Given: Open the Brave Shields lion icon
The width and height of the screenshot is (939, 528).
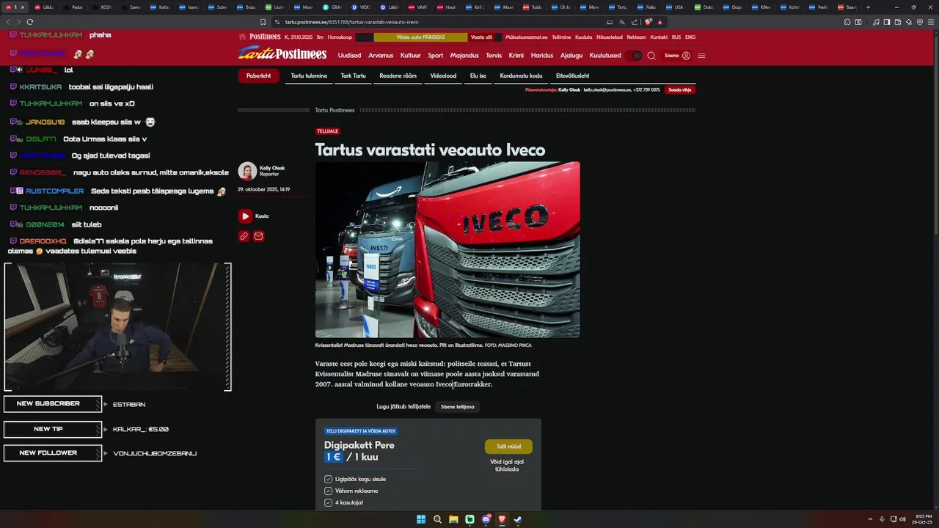Looking at the screenshot, I should point(648,22).
